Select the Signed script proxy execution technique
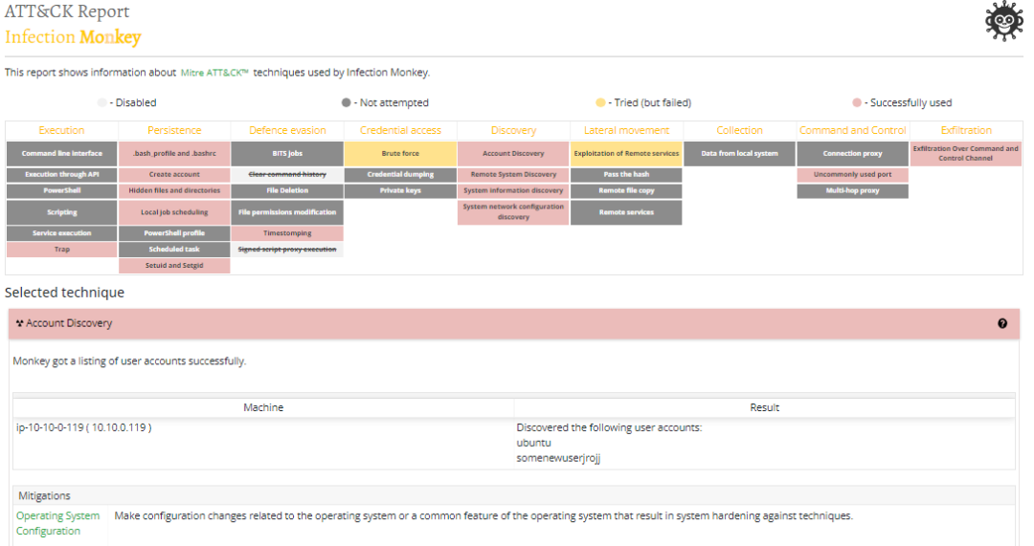The width and height of the screenshot is (1034, 546). [287, 249]
